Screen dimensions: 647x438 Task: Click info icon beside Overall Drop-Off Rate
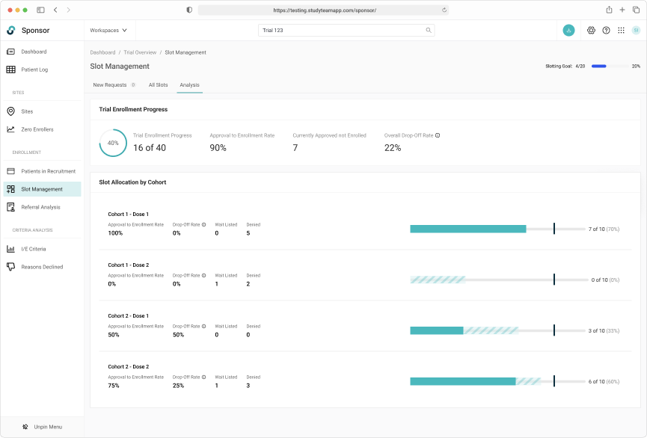click(438, 135)
